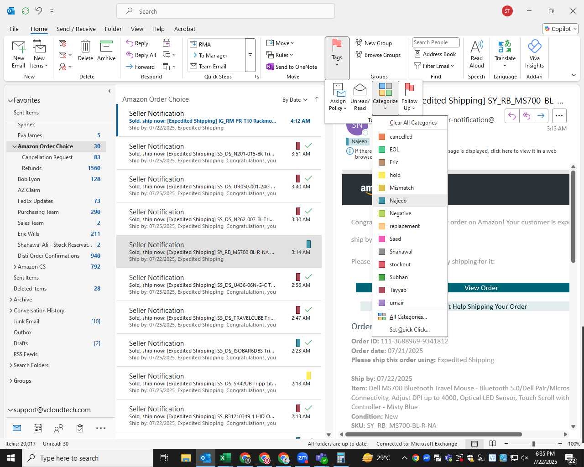Click reply all arrow in reading pane
Screen dimensions: 584x467
click(x=527, y=116)
